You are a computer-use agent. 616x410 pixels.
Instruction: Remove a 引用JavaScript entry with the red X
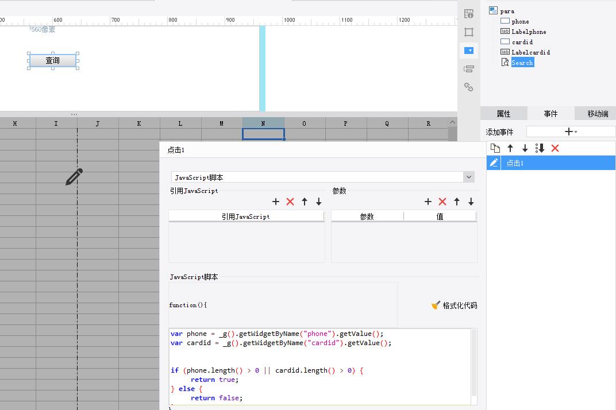coord(290,202)
